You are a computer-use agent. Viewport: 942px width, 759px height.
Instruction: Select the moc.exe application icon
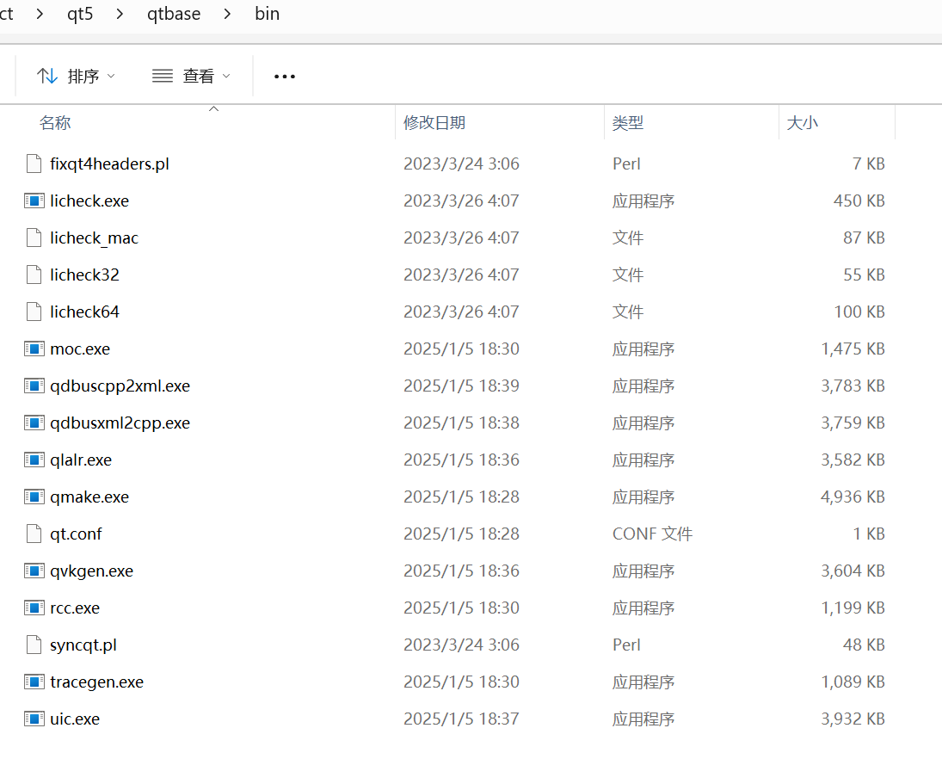tap(34, 349)
